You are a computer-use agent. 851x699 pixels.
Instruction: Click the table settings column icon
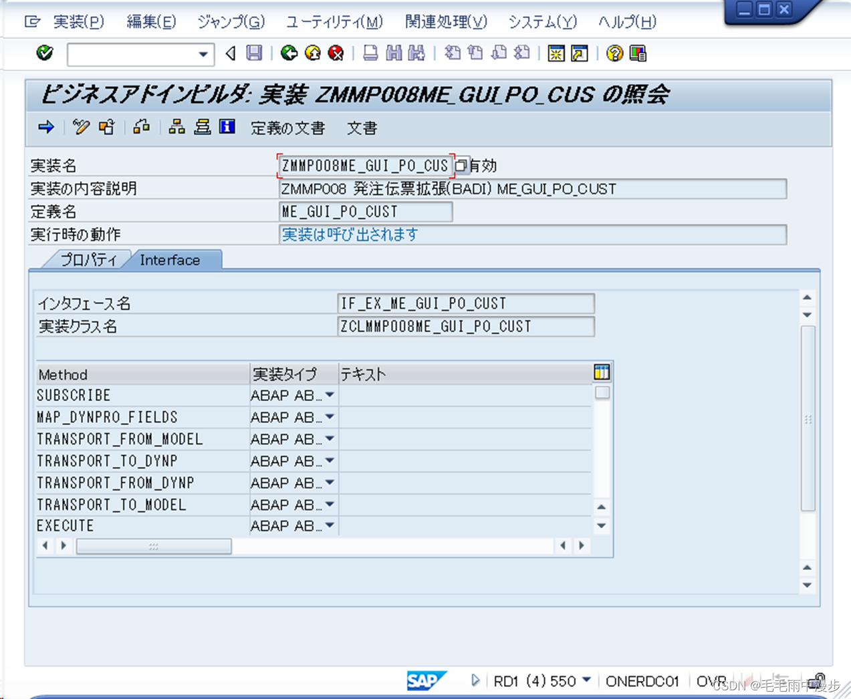(x=602, y=373)
